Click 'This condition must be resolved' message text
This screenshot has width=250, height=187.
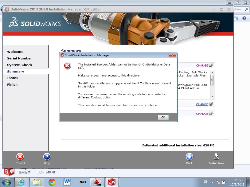pyautogui.click(x=118, y=105)
